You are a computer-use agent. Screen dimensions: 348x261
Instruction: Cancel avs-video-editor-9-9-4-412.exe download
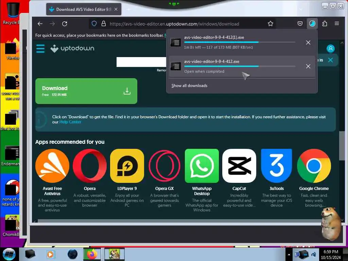point(308,66)
